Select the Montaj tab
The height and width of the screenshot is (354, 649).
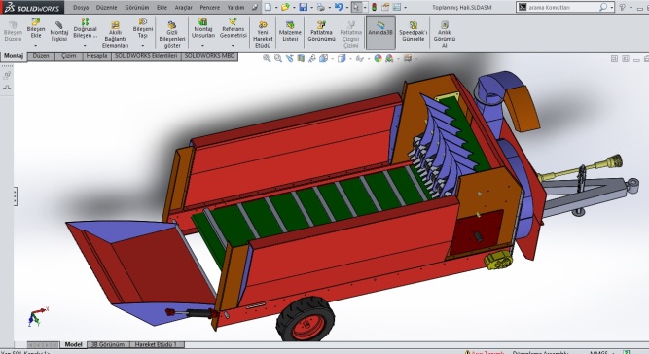pyautogui.click(x=14, y=56)
